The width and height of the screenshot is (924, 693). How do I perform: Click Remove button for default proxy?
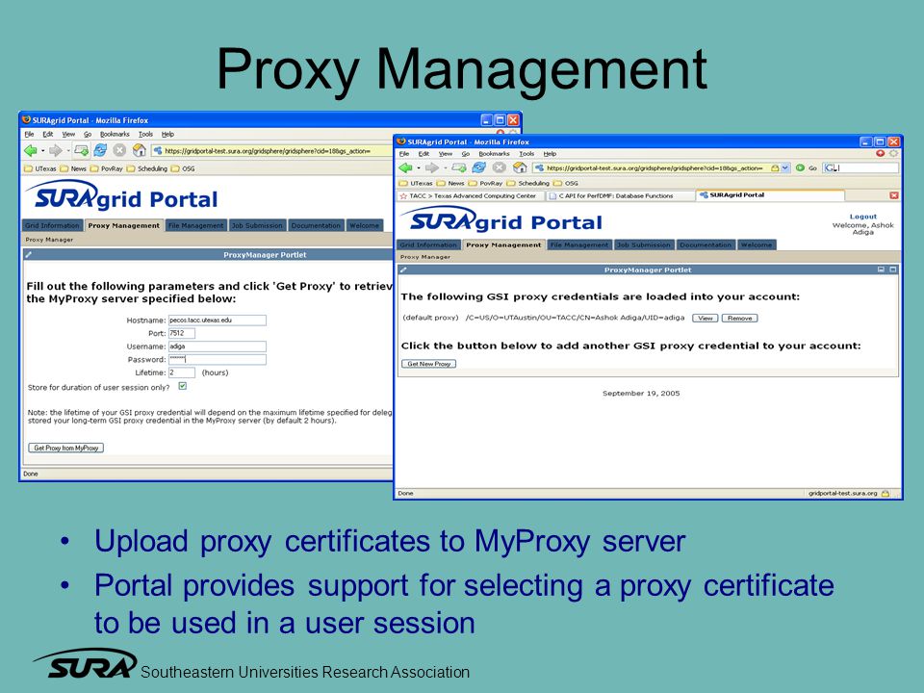(739, 319)
